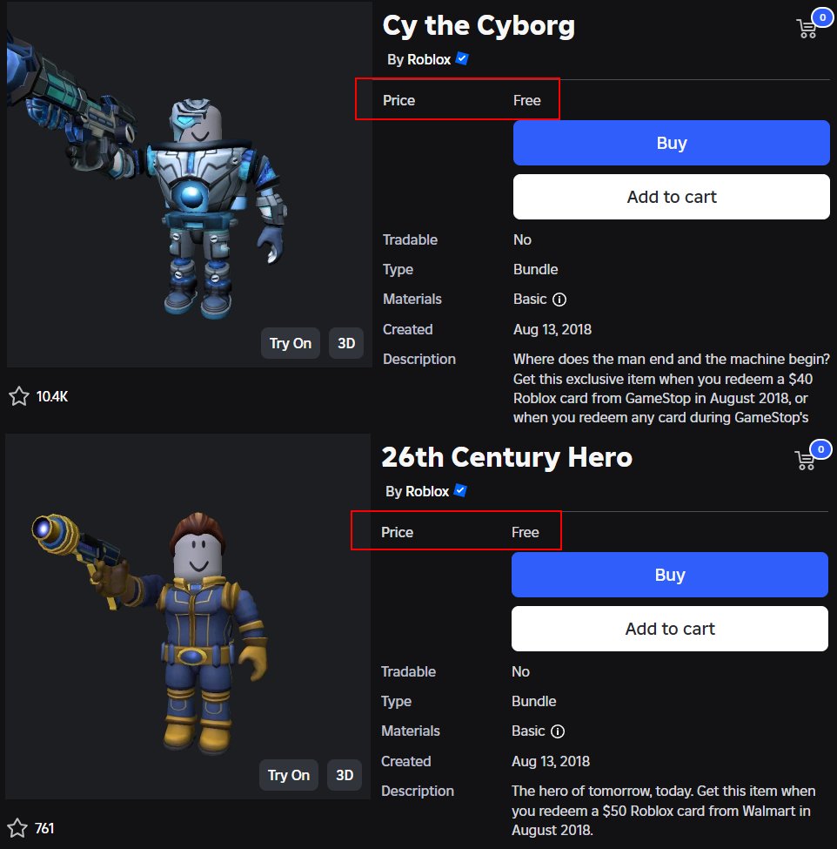Add 26th Century Hero to cart
The height and width of the screenshot is (849, 837).
click(x=670, y=629)
